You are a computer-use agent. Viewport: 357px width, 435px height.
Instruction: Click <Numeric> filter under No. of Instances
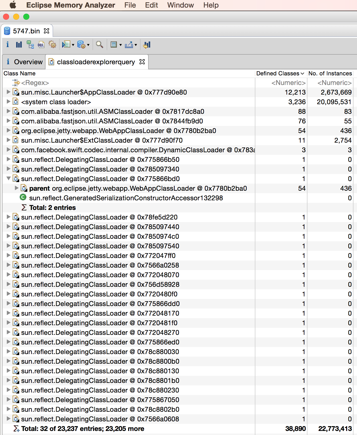point(334,83)
